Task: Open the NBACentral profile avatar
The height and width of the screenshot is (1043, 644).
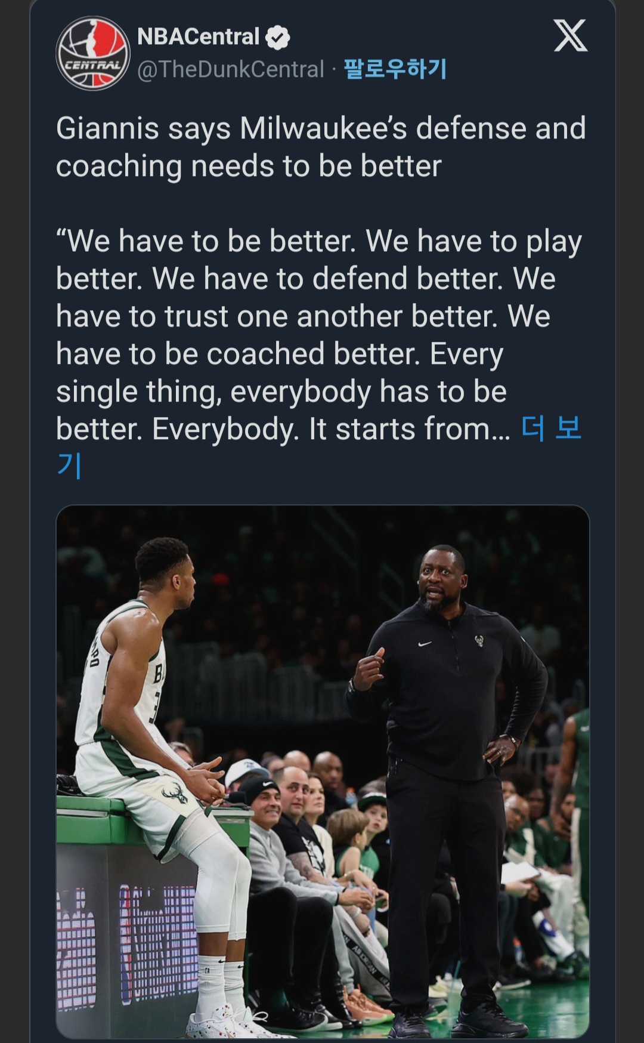Action: click(x=93, y=54)
